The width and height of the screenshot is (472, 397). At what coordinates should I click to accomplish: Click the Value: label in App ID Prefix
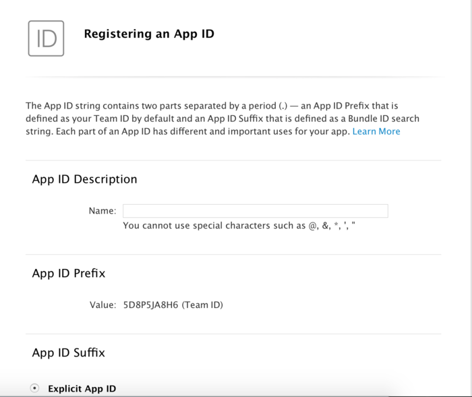pyautogui.click(x=102, y=305)
